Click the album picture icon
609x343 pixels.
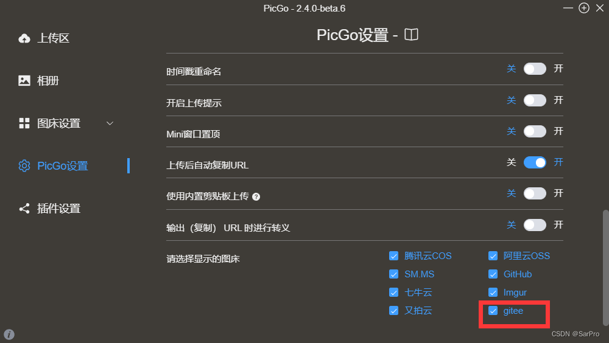click(24, 80)
